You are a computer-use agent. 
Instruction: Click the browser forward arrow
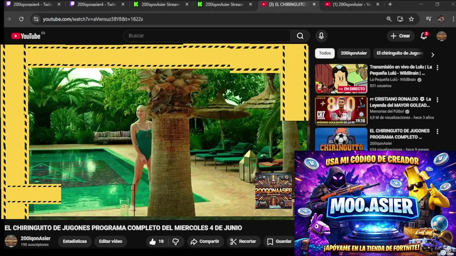[x=9, y=19]
